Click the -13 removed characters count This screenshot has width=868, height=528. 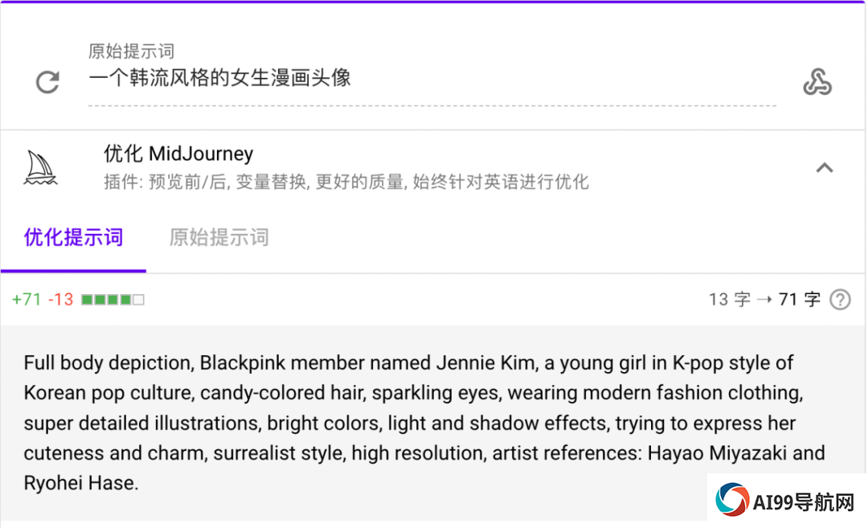(60, 300)
